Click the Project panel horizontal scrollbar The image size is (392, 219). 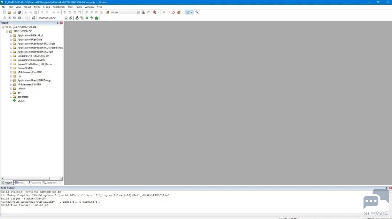tap(27, 178)
